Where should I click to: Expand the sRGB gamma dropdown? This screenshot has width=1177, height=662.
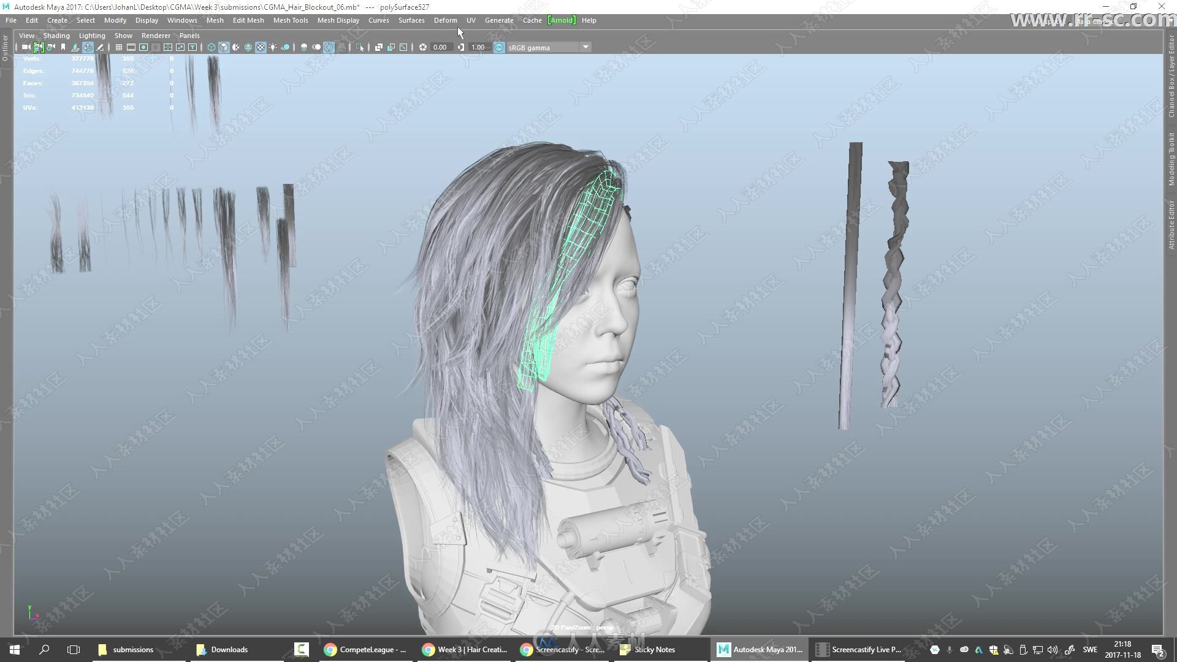point(586,47)
